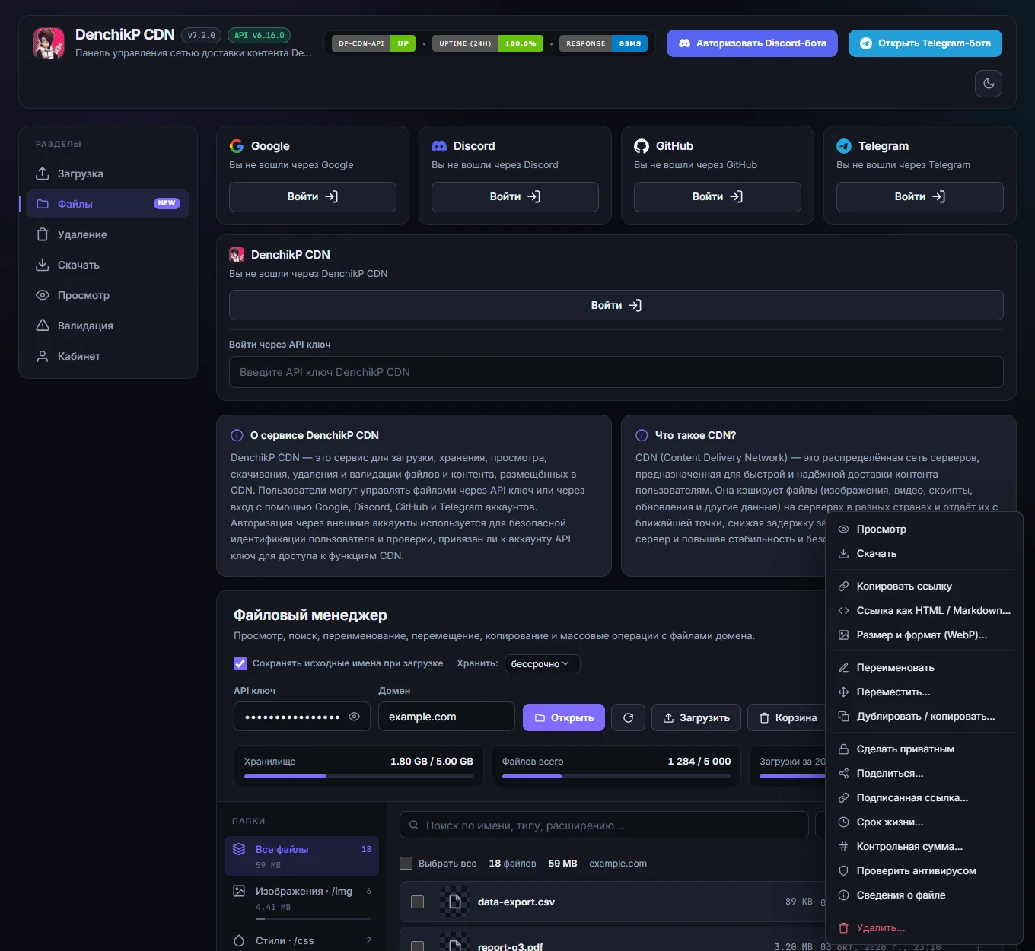Viewport: 1035px width, 951px height.
Task: Click 'Авторизовать Discord-бота' button
Action: click(752, 43)
